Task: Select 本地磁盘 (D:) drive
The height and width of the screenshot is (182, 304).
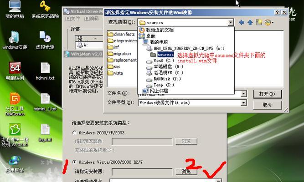Action: pyautogui.click(x=165, y=67)
